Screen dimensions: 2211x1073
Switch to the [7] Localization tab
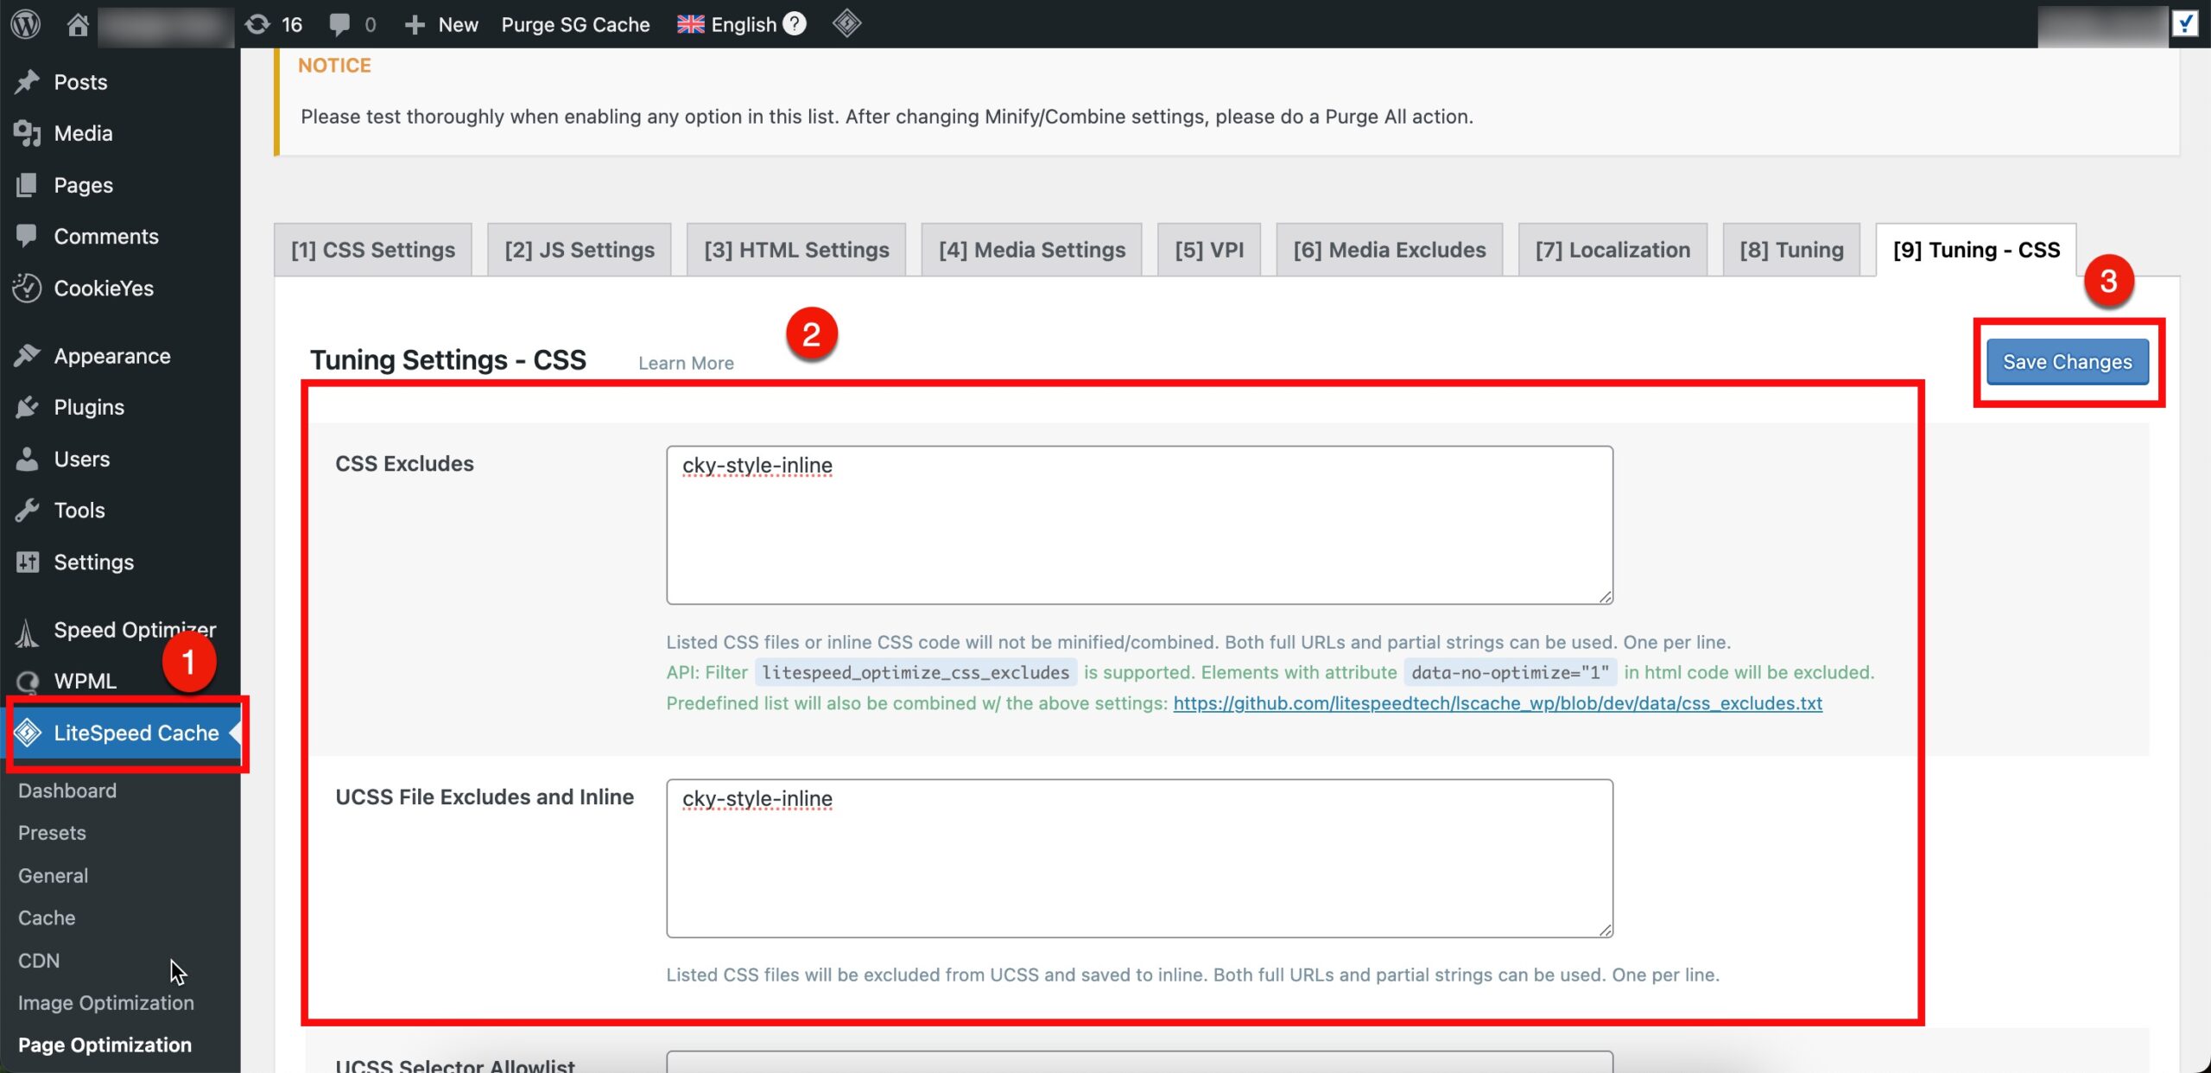1612,250
